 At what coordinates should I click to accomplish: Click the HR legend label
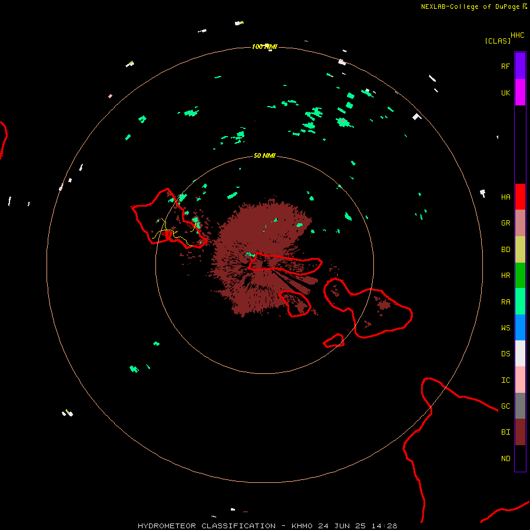coord(505,276)
